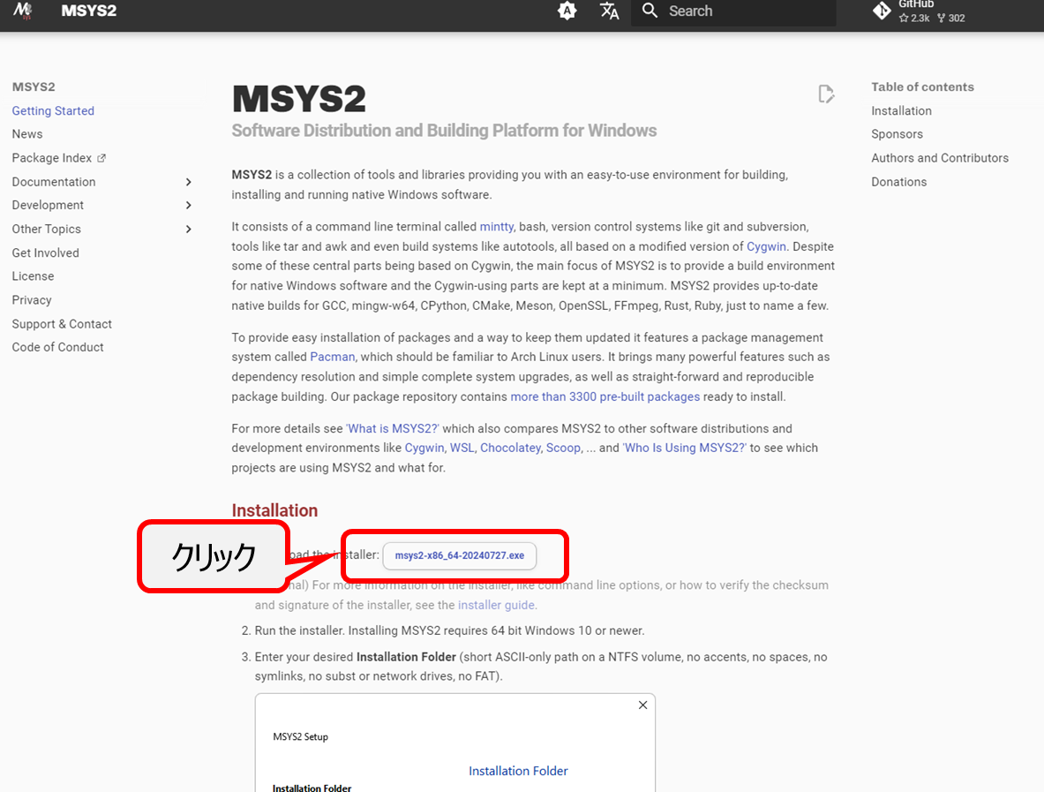This screenshot has width=1044, height=792.
Task: Follow the mintty link
Action: [497, 227]
